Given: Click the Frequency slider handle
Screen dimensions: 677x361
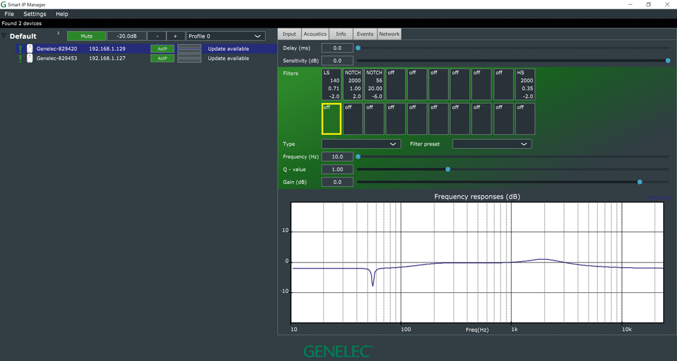Looking at the screenshot, I should coord(358,157).
